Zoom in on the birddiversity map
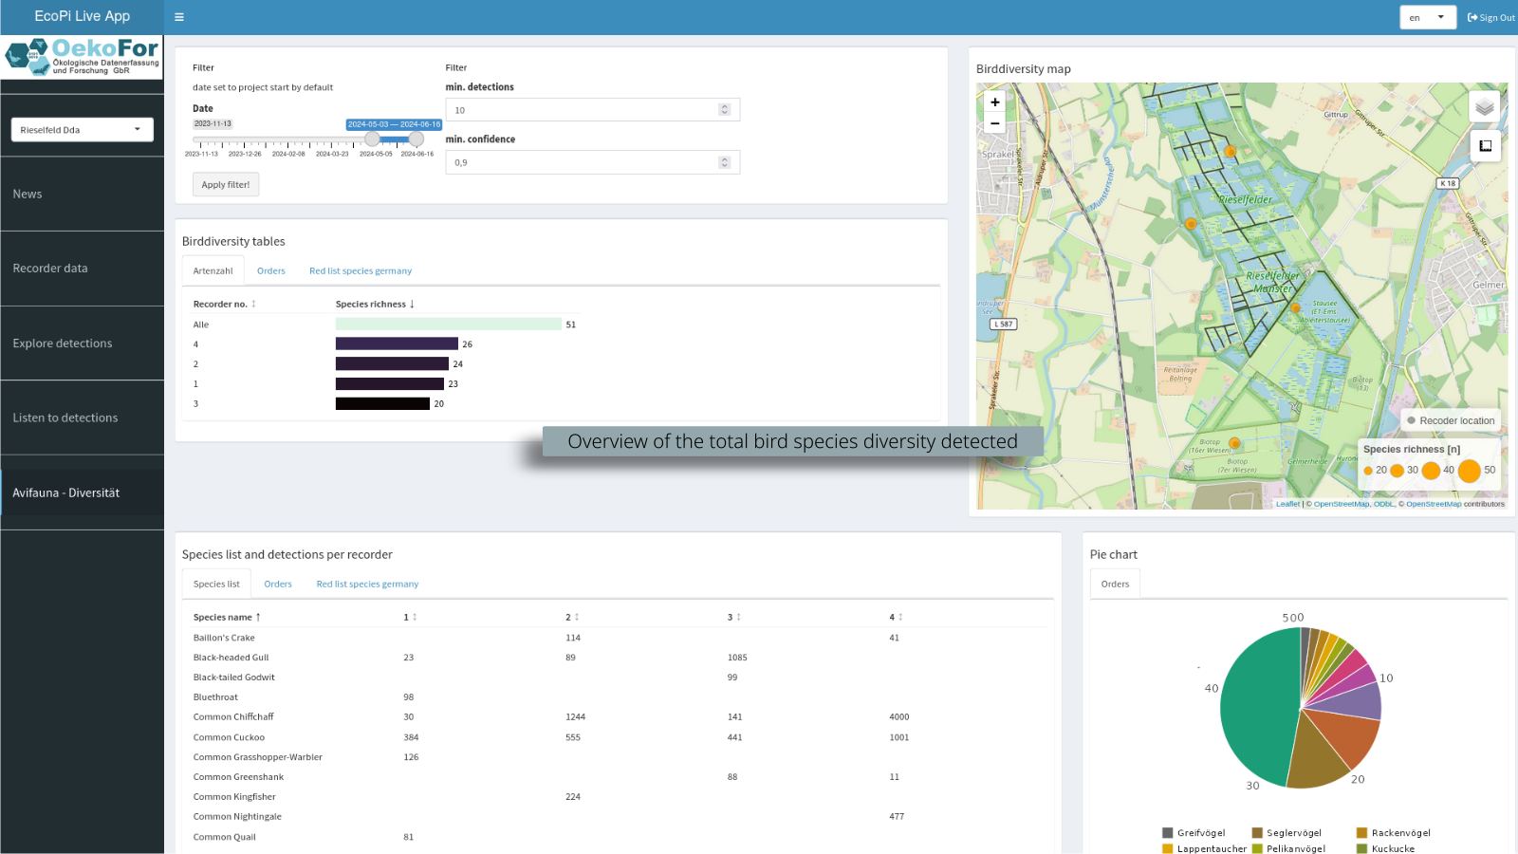 pyautogui.click(x=994, y=102)
